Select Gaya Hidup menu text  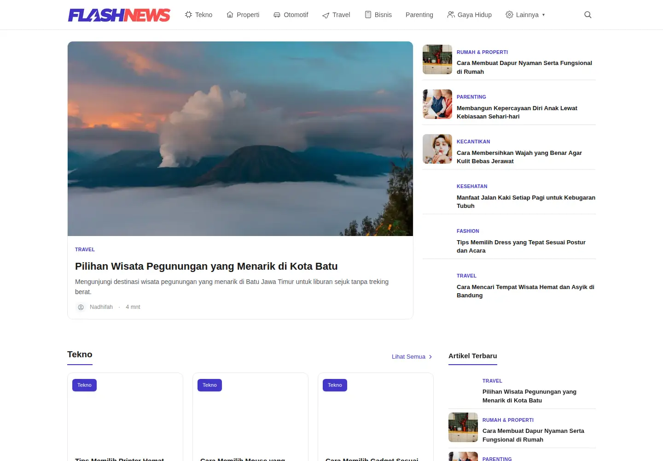click(475, 15)
